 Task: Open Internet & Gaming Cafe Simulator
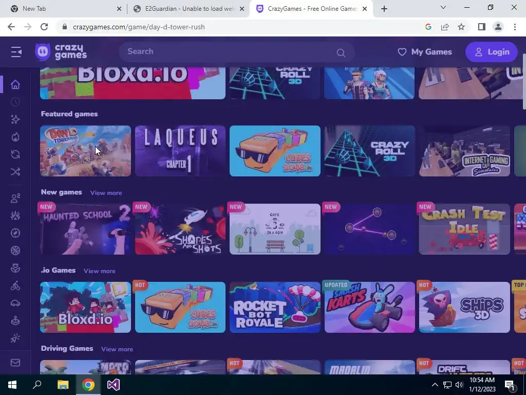(x=464, y=151)
